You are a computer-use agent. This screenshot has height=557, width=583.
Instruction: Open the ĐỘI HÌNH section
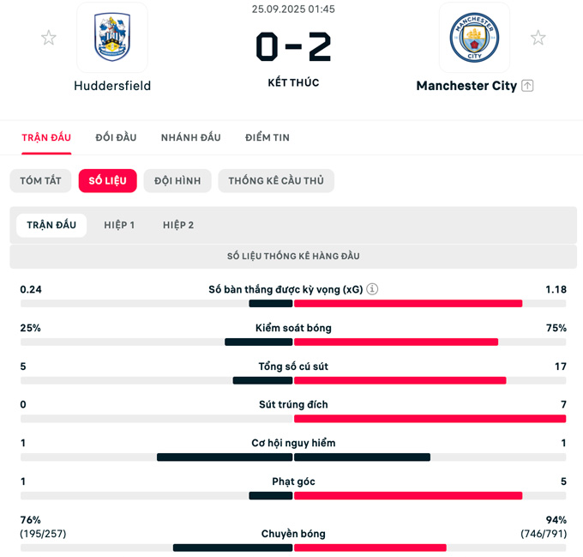click(177, 181)
